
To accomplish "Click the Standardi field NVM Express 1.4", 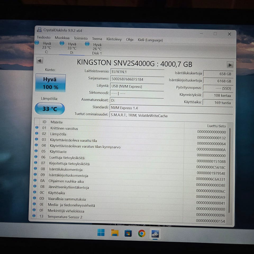I will tap(171, 108).
